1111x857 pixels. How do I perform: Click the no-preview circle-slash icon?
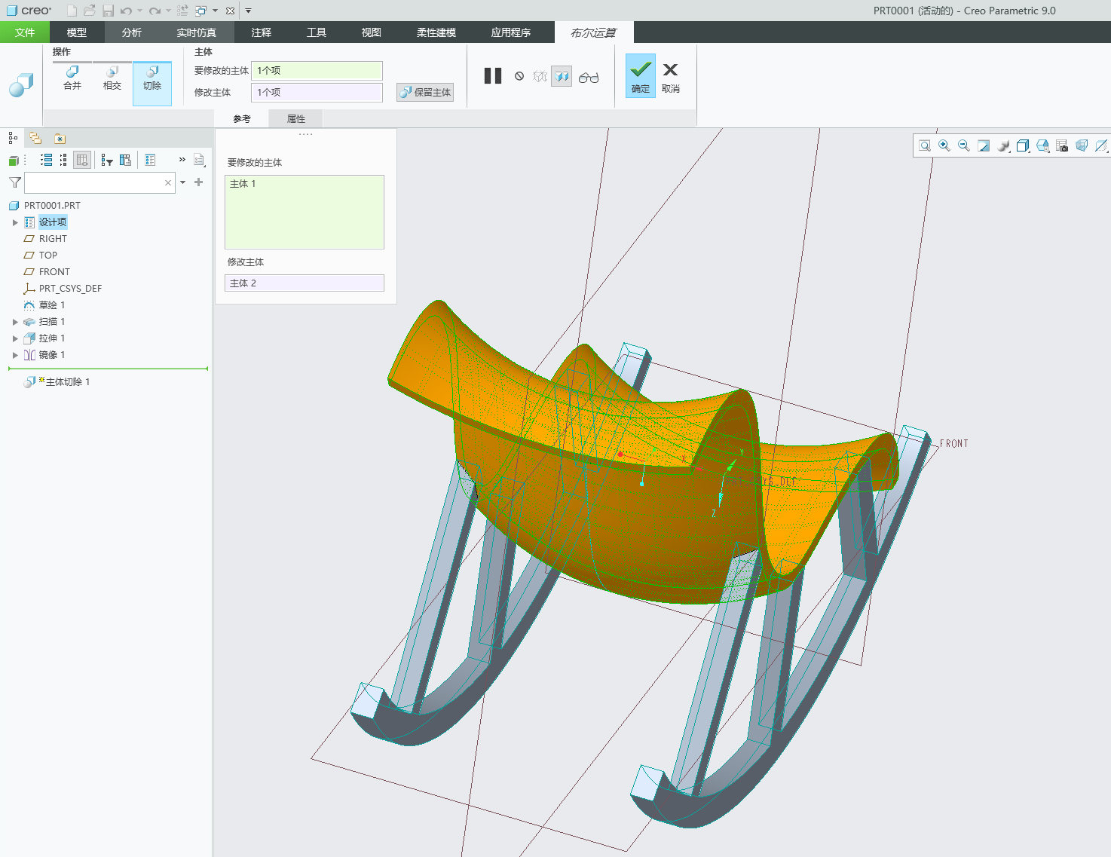pyautogui.click(x=519, y=76)
